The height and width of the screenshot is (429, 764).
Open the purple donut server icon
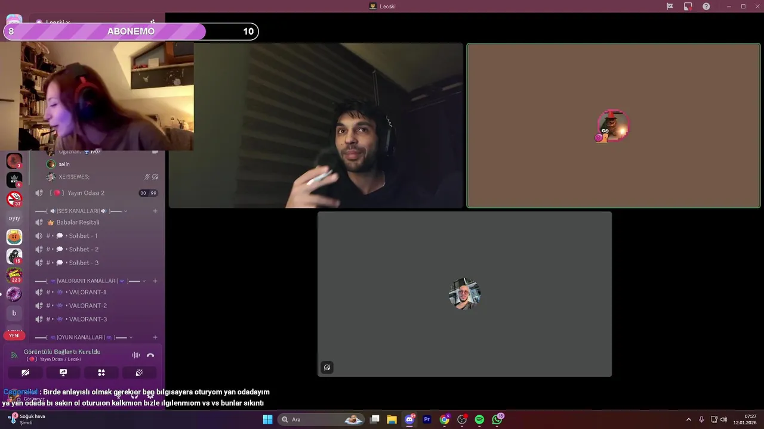tap(14, 294)
